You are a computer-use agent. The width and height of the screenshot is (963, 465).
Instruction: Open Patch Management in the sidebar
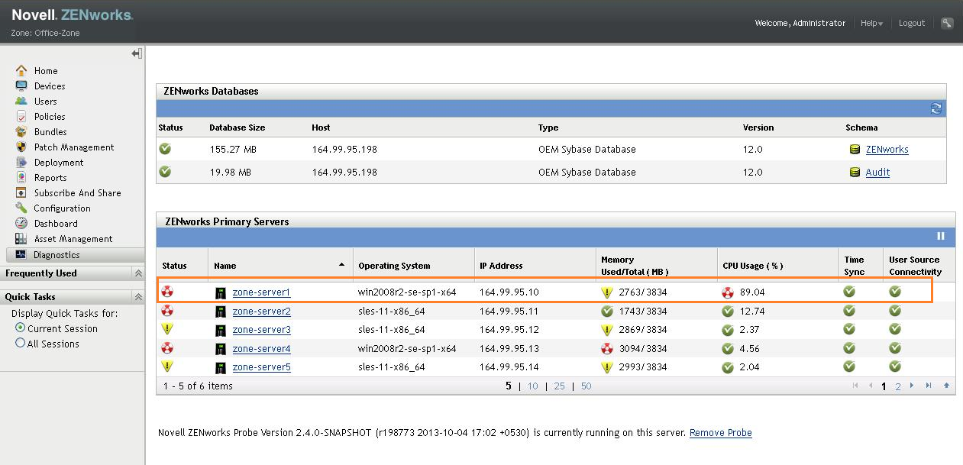point(74,147)
